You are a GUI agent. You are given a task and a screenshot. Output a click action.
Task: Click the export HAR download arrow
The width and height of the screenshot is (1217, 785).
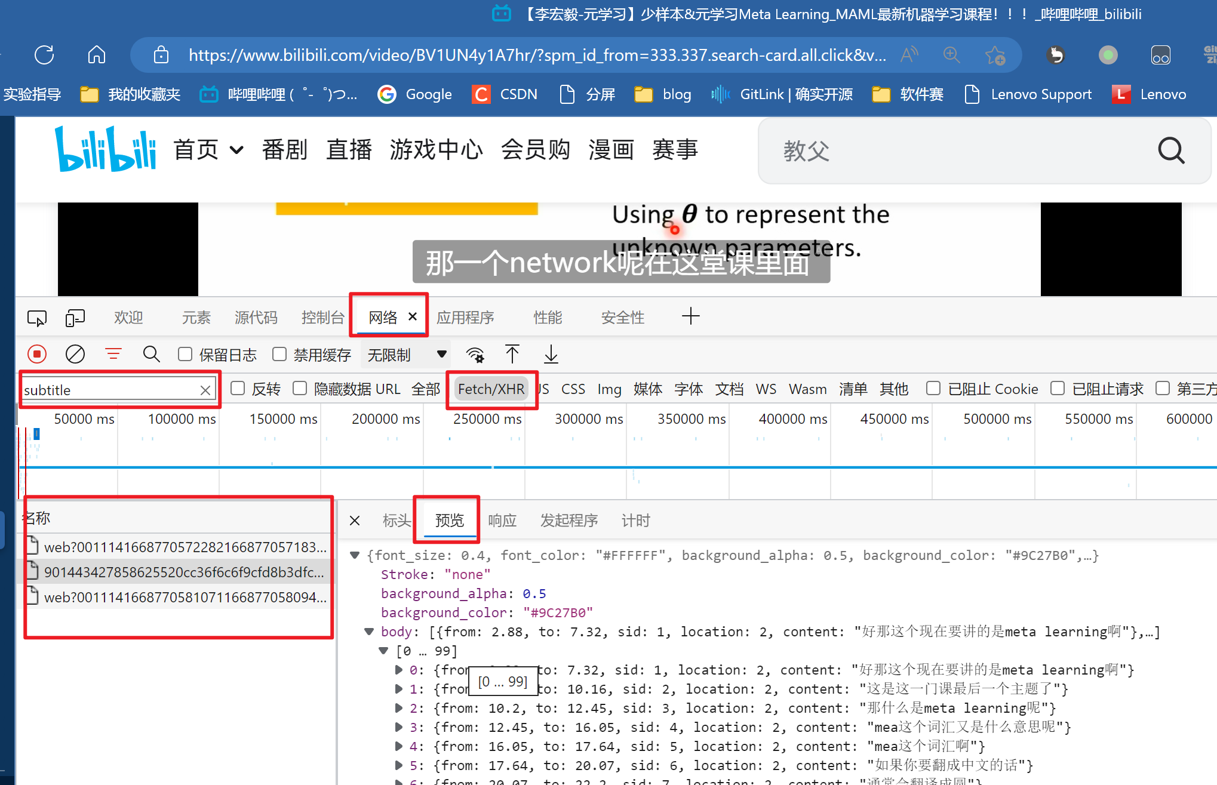[551, 355]
